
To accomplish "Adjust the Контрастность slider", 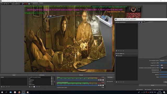I will coord(163,72).
